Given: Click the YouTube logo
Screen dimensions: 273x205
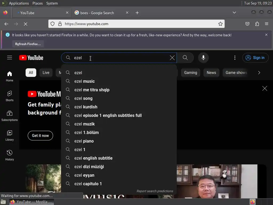Looking at the screenshot, I should point(31,58).
